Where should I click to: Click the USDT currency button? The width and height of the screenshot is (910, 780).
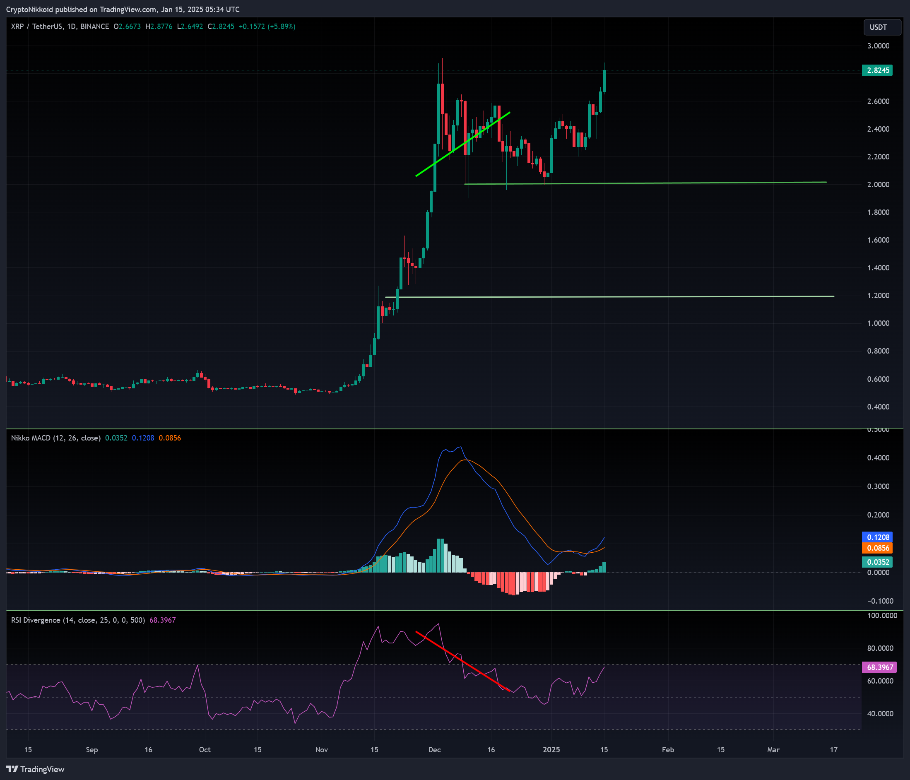pos(882,27)
